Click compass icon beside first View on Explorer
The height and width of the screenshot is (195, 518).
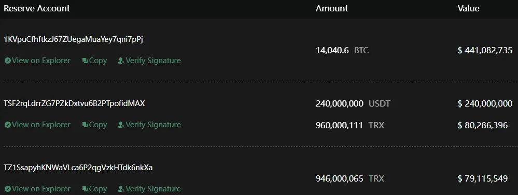pos(8,61)
